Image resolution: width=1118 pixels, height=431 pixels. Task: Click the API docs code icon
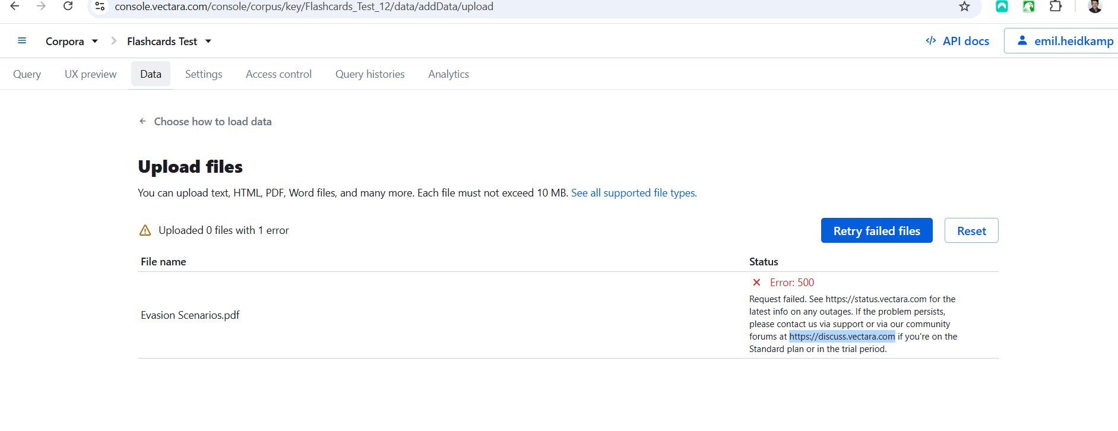click(931, 40)
